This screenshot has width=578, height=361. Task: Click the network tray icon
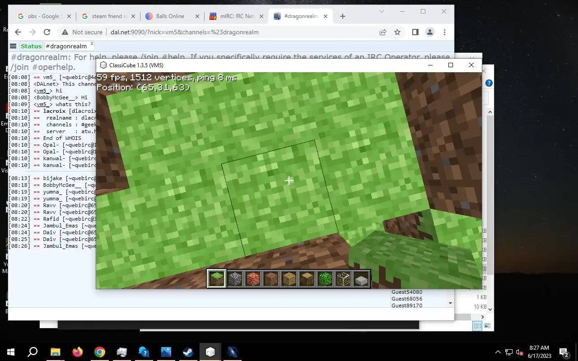(509, 352)
